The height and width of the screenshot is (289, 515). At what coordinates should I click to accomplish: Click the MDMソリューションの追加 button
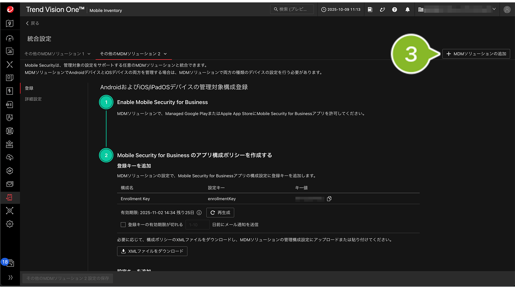pos(476,54)
